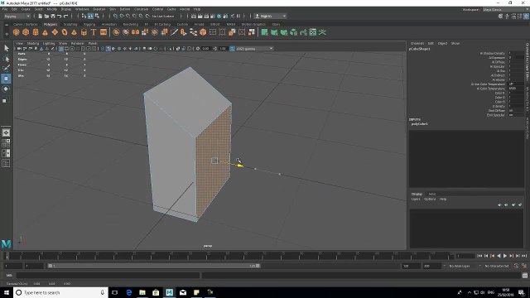Viewport: 530px width, 298px height.
Task: Create a polygon cone from the shelf
Action: point(45,32)
